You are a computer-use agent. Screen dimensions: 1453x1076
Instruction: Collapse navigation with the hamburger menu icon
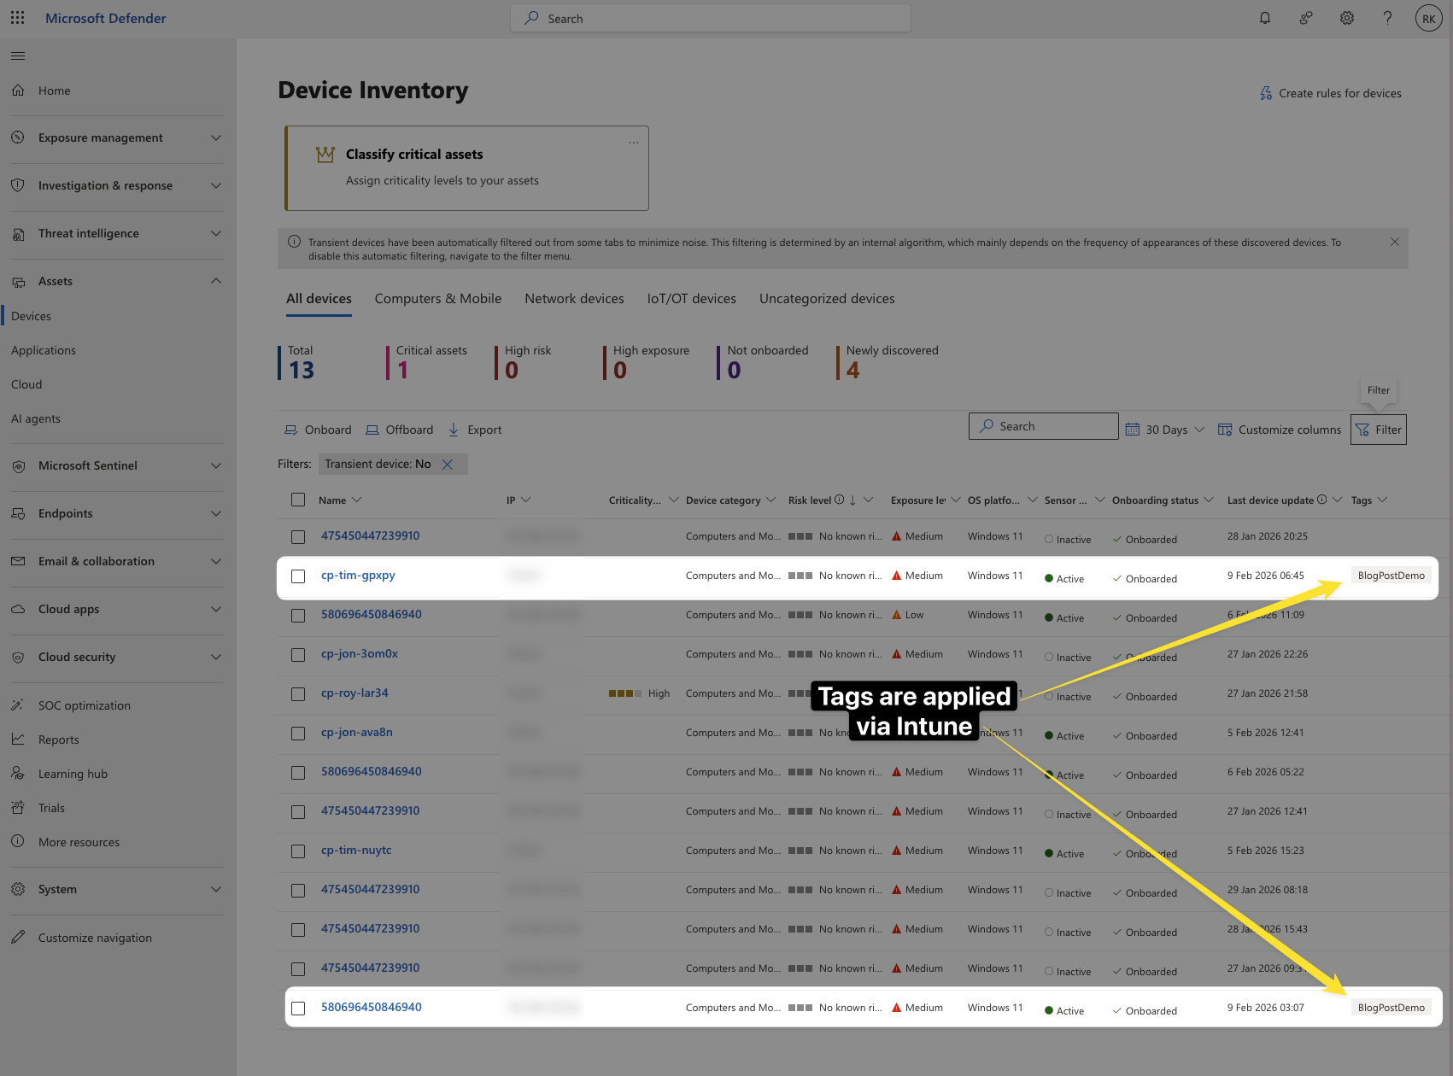click(18, 56)
